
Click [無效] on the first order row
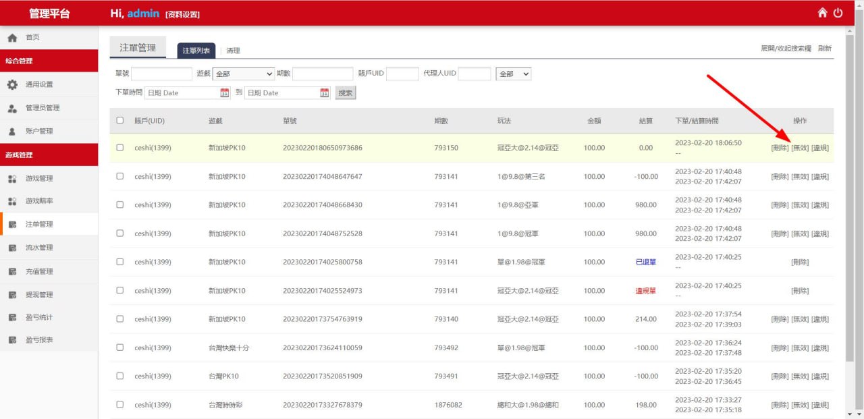point(800,148)
